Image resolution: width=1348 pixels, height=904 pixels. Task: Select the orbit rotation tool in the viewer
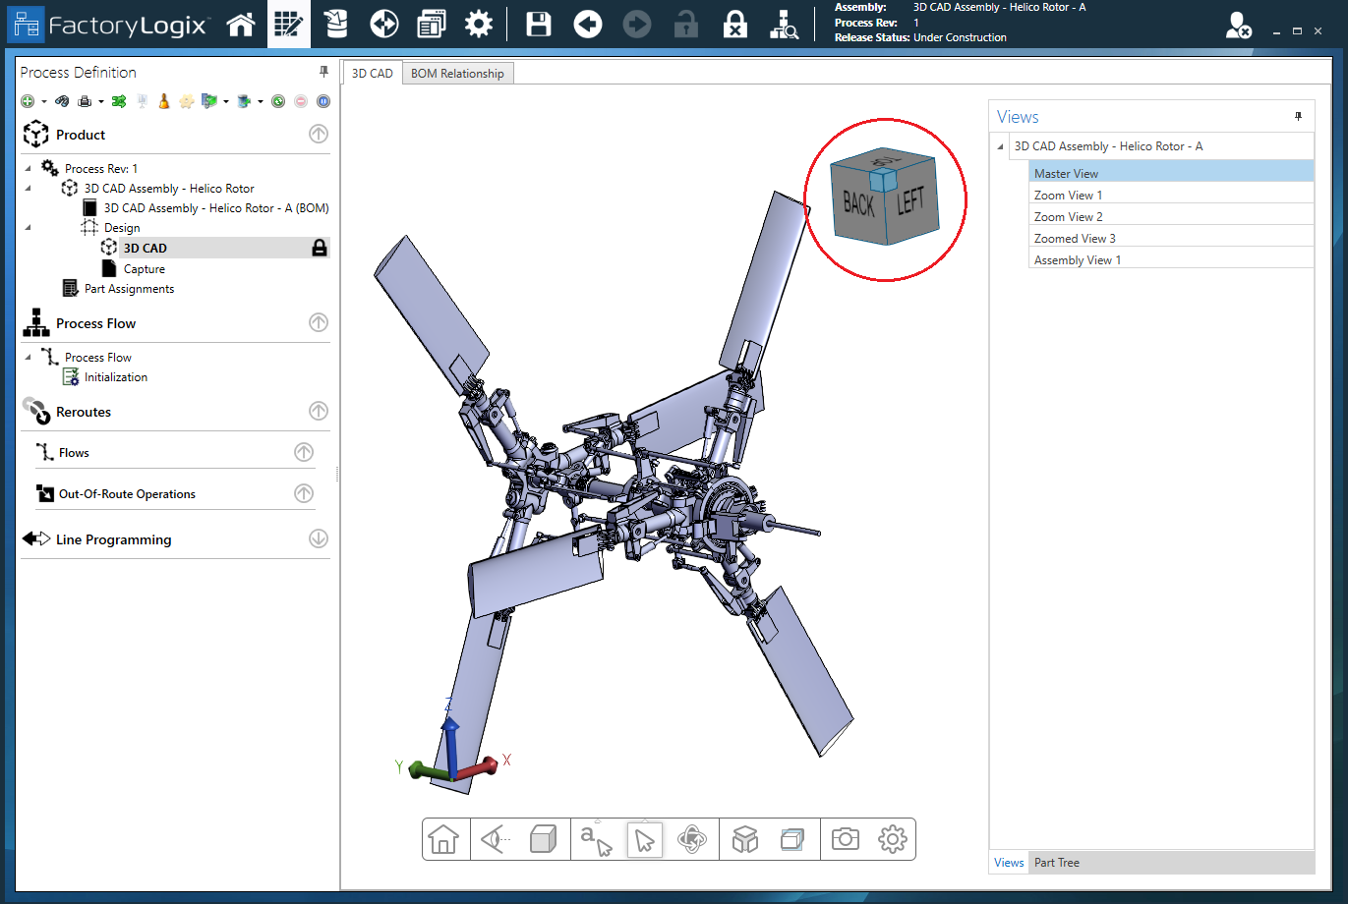693,839
